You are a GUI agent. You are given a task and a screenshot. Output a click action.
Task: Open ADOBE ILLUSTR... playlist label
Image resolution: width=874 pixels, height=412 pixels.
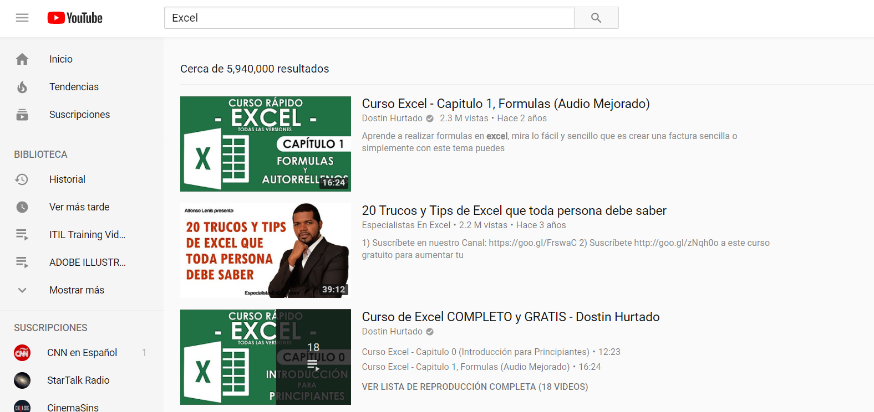[x=88, y=262]
